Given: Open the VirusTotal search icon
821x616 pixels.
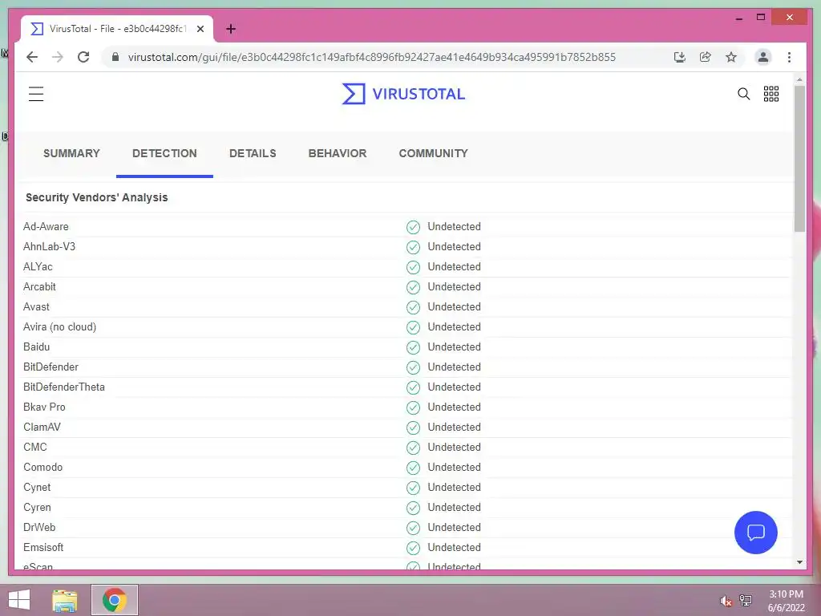Looking at the screenshot, I should (x=743, y=94).
